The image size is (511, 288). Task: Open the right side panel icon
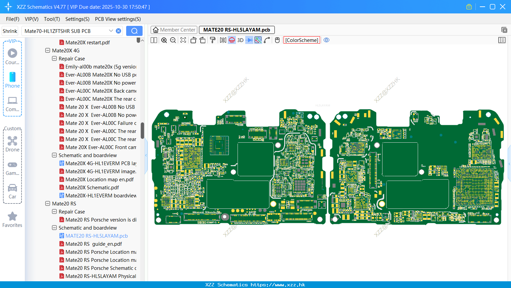click(502, 40)
